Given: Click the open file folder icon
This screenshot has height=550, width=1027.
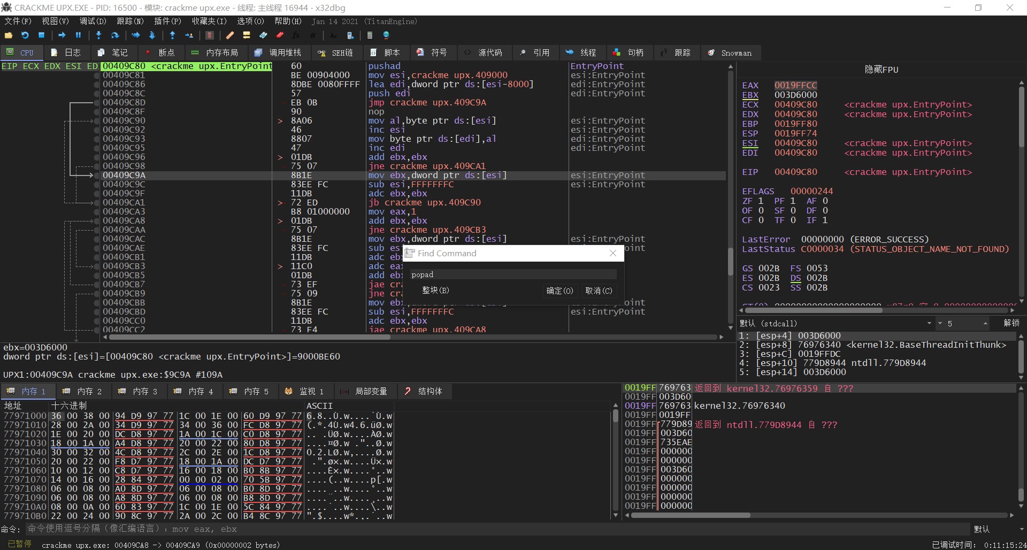Looking at the screenshot, I should pyautogui.click(x=9, y=35).
